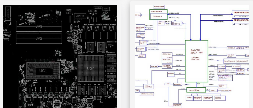The image size is (253, 108).
Task: Click the JBATT1 connector label
Action: tap(80, 16)
